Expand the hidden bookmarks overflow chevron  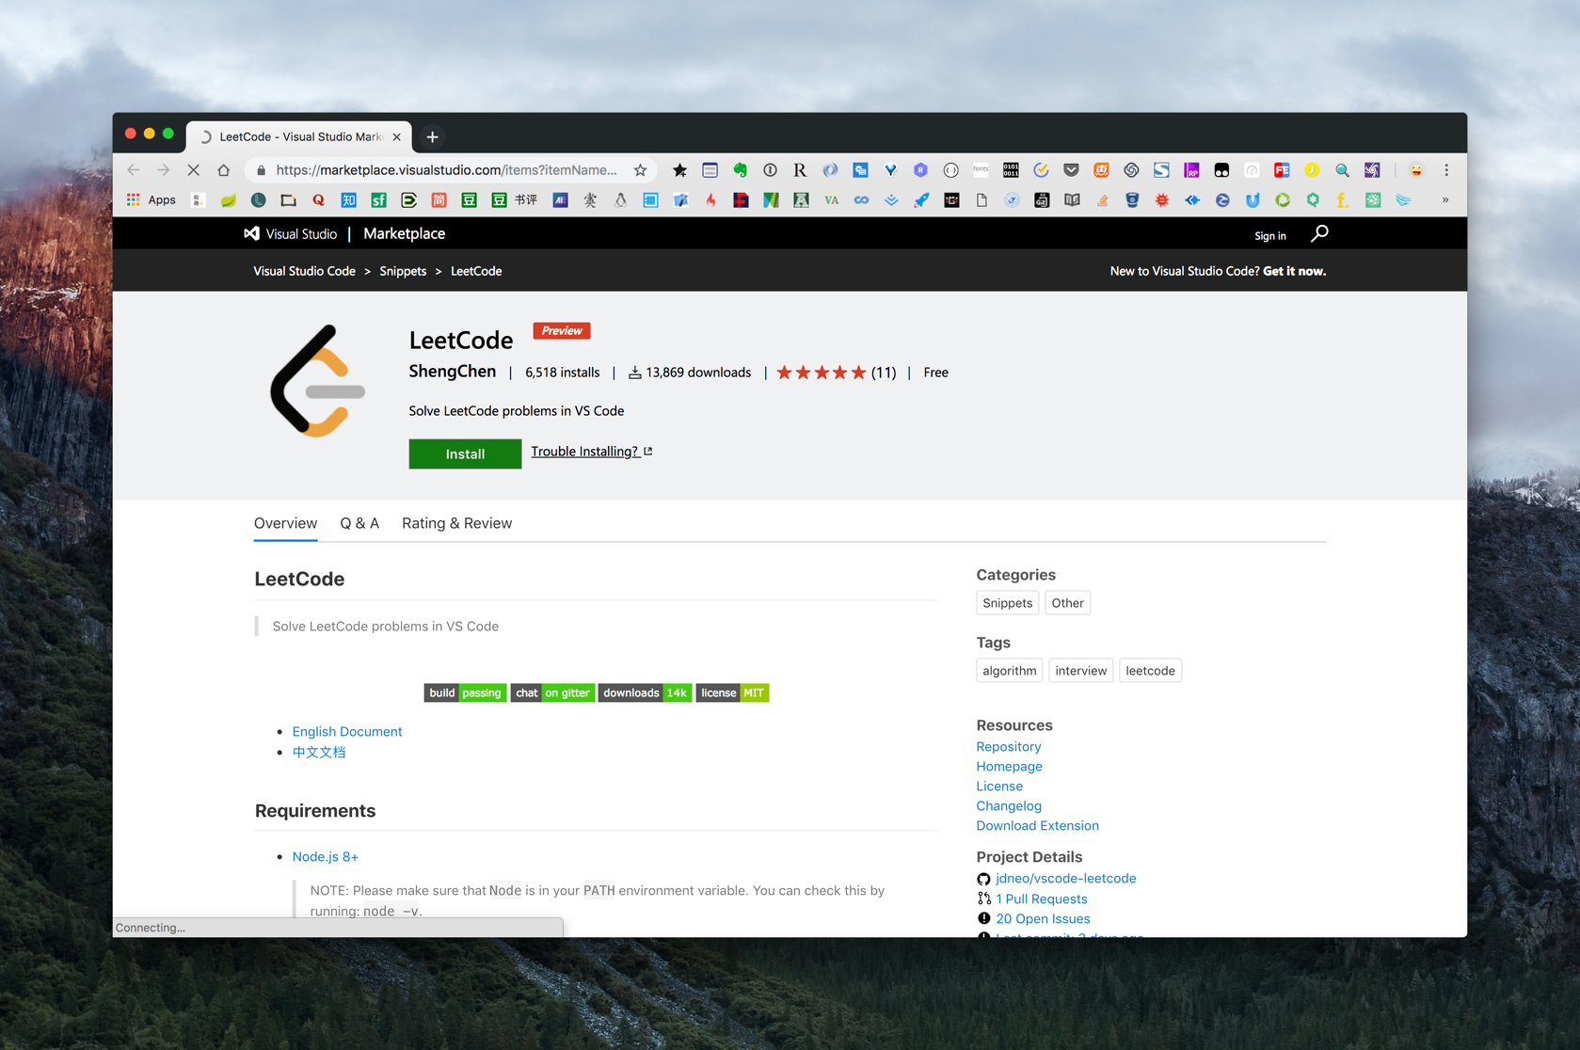(x=1444, y=199)
